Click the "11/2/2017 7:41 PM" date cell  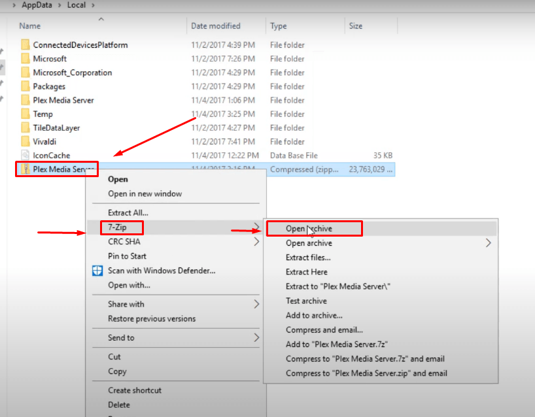click(x=223, y=141)
